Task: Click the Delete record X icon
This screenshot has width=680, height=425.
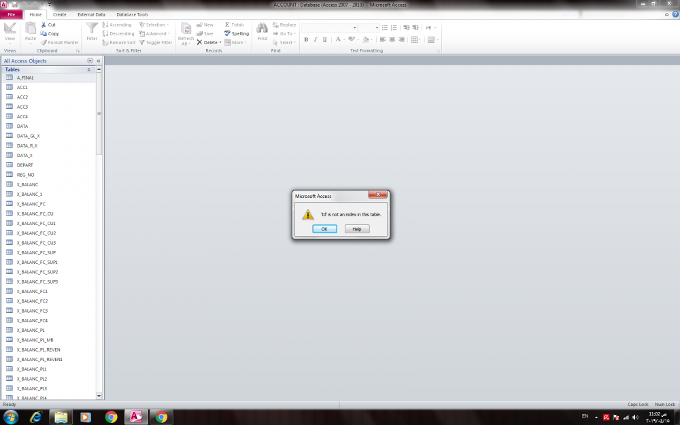Action: 199,42
